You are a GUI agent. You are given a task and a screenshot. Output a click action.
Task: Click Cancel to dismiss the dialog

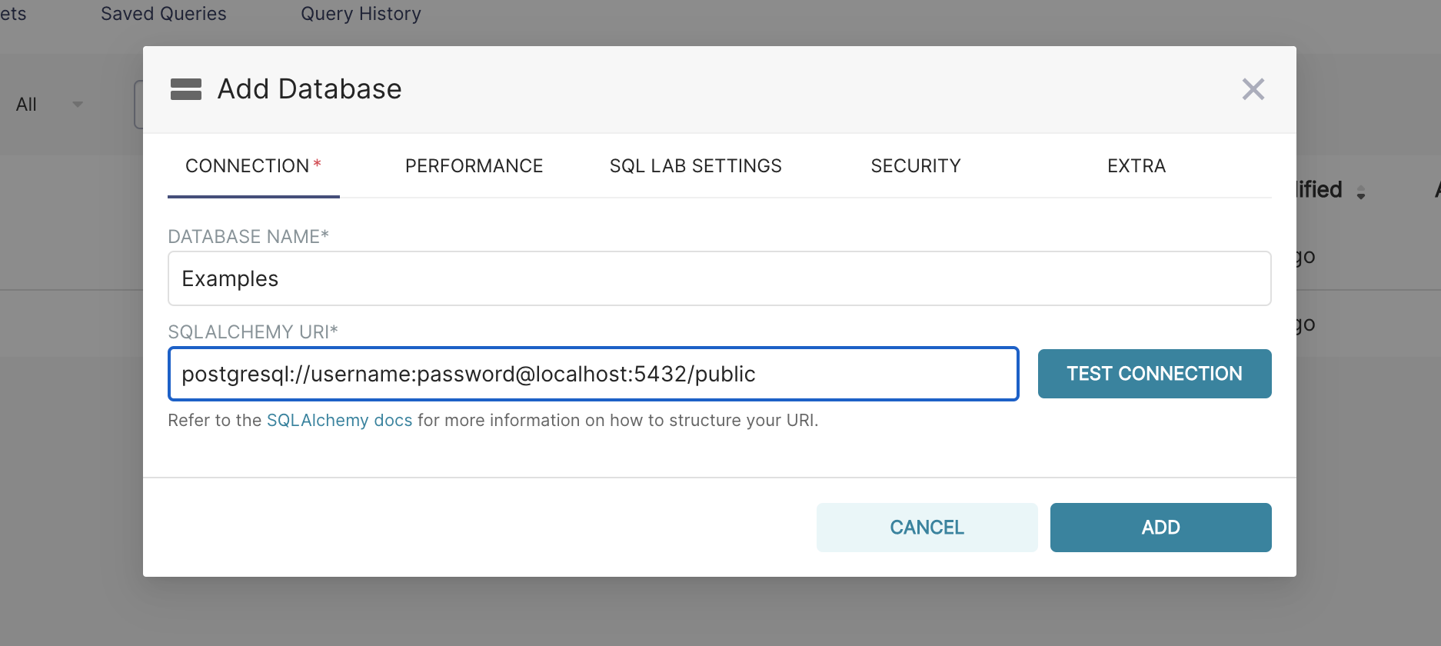(927, 528)
